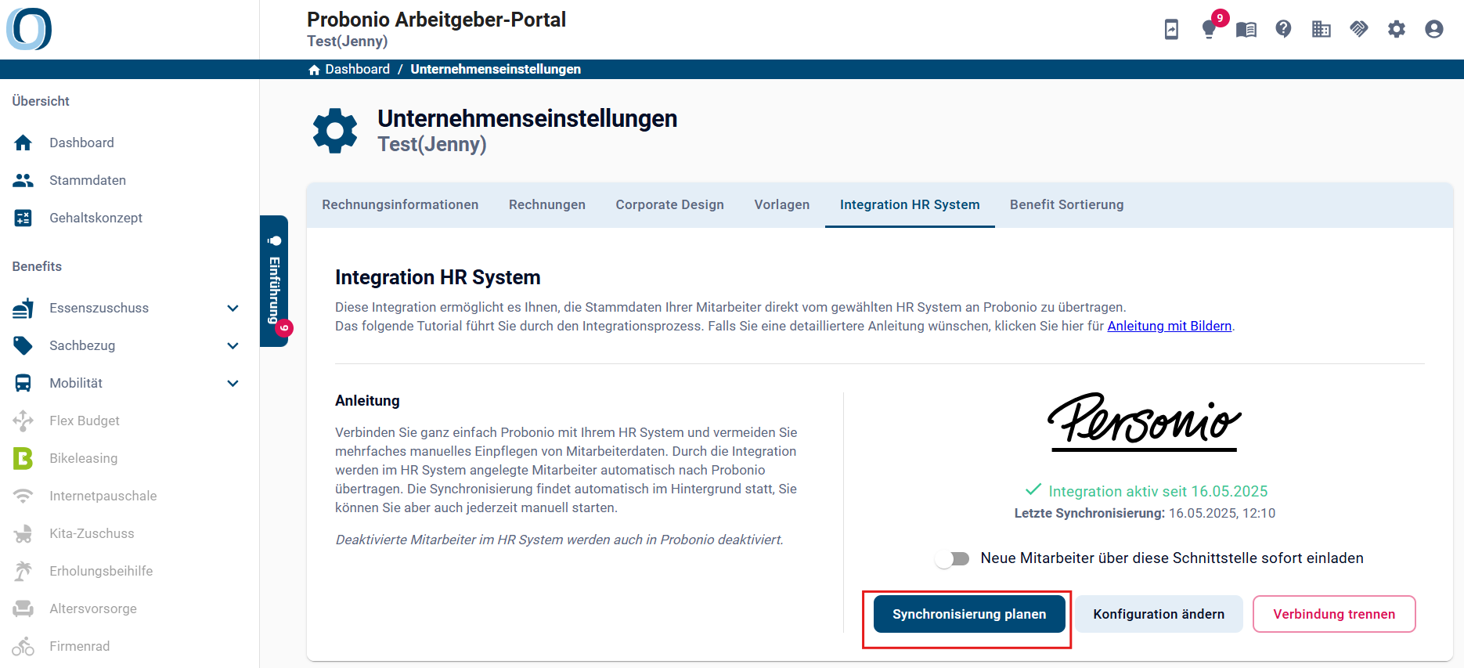Select the Integration HR System tab

pos(910,204)
